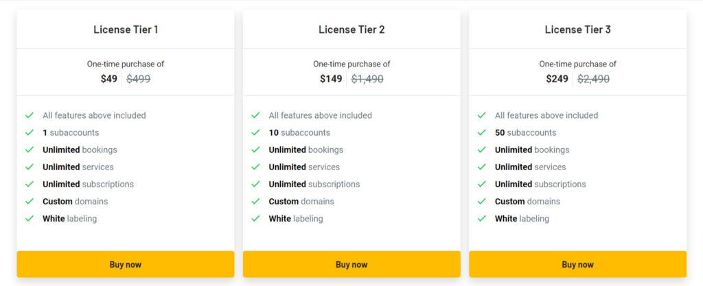703x286 pixels.
Task: Click the $49 price in Tier 1
Action: click(x=109, y=80)
